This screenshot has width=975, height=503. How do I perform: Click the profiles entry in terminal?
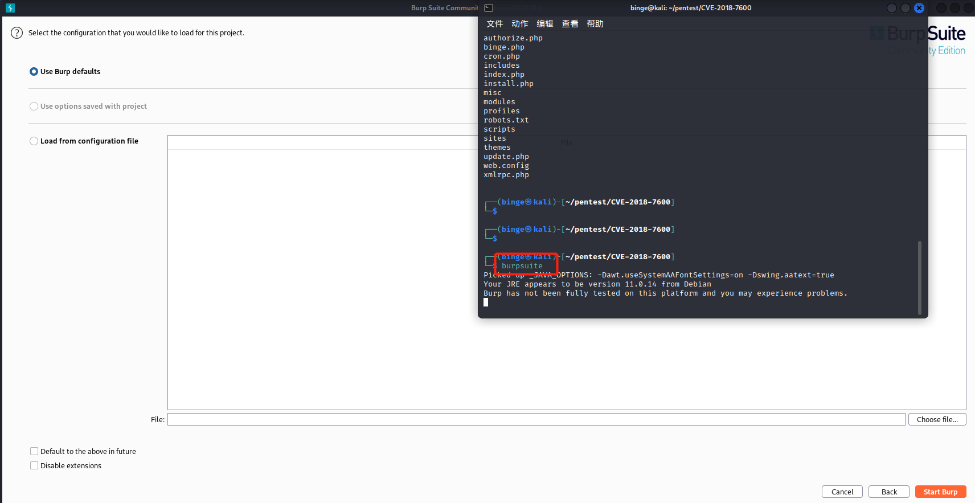coord(502,111)
